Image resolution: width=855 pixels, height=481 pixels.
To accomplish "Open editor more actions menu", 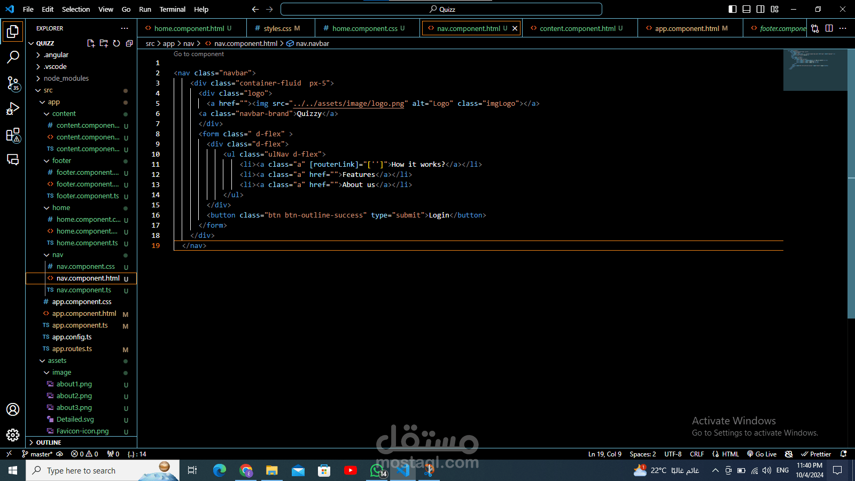I will [843, 28].
